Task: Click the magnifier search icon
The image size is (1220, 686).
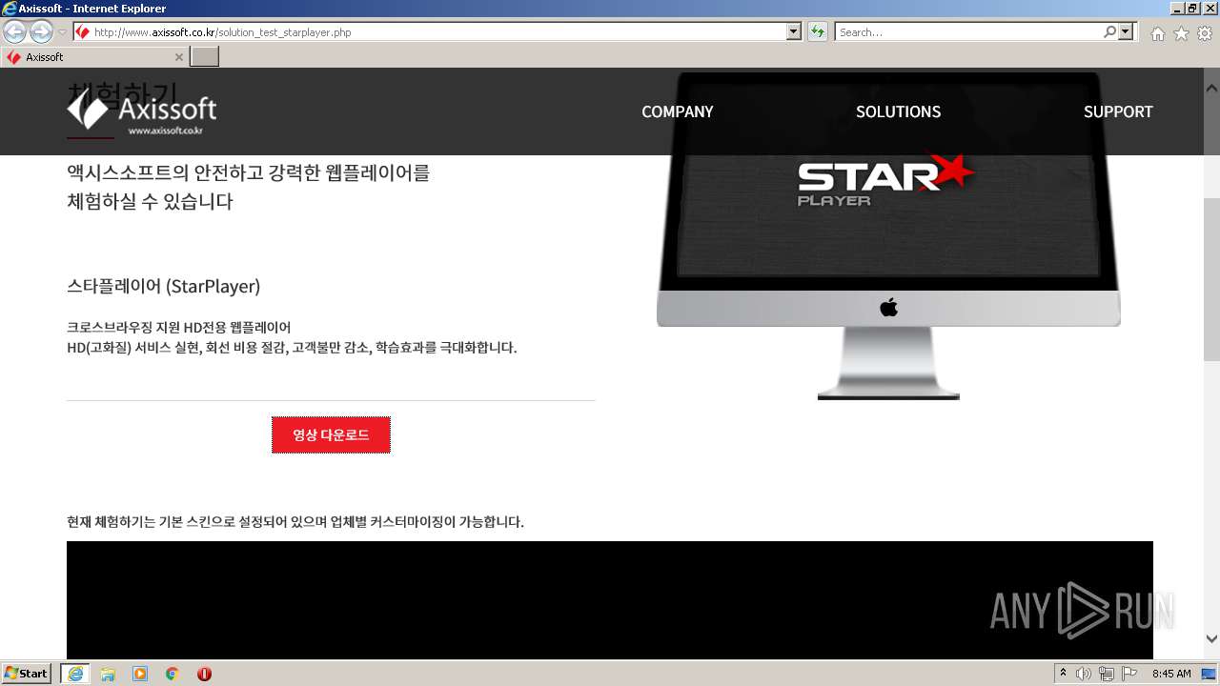Action: pyautogui.click(x=1109, y=32)
